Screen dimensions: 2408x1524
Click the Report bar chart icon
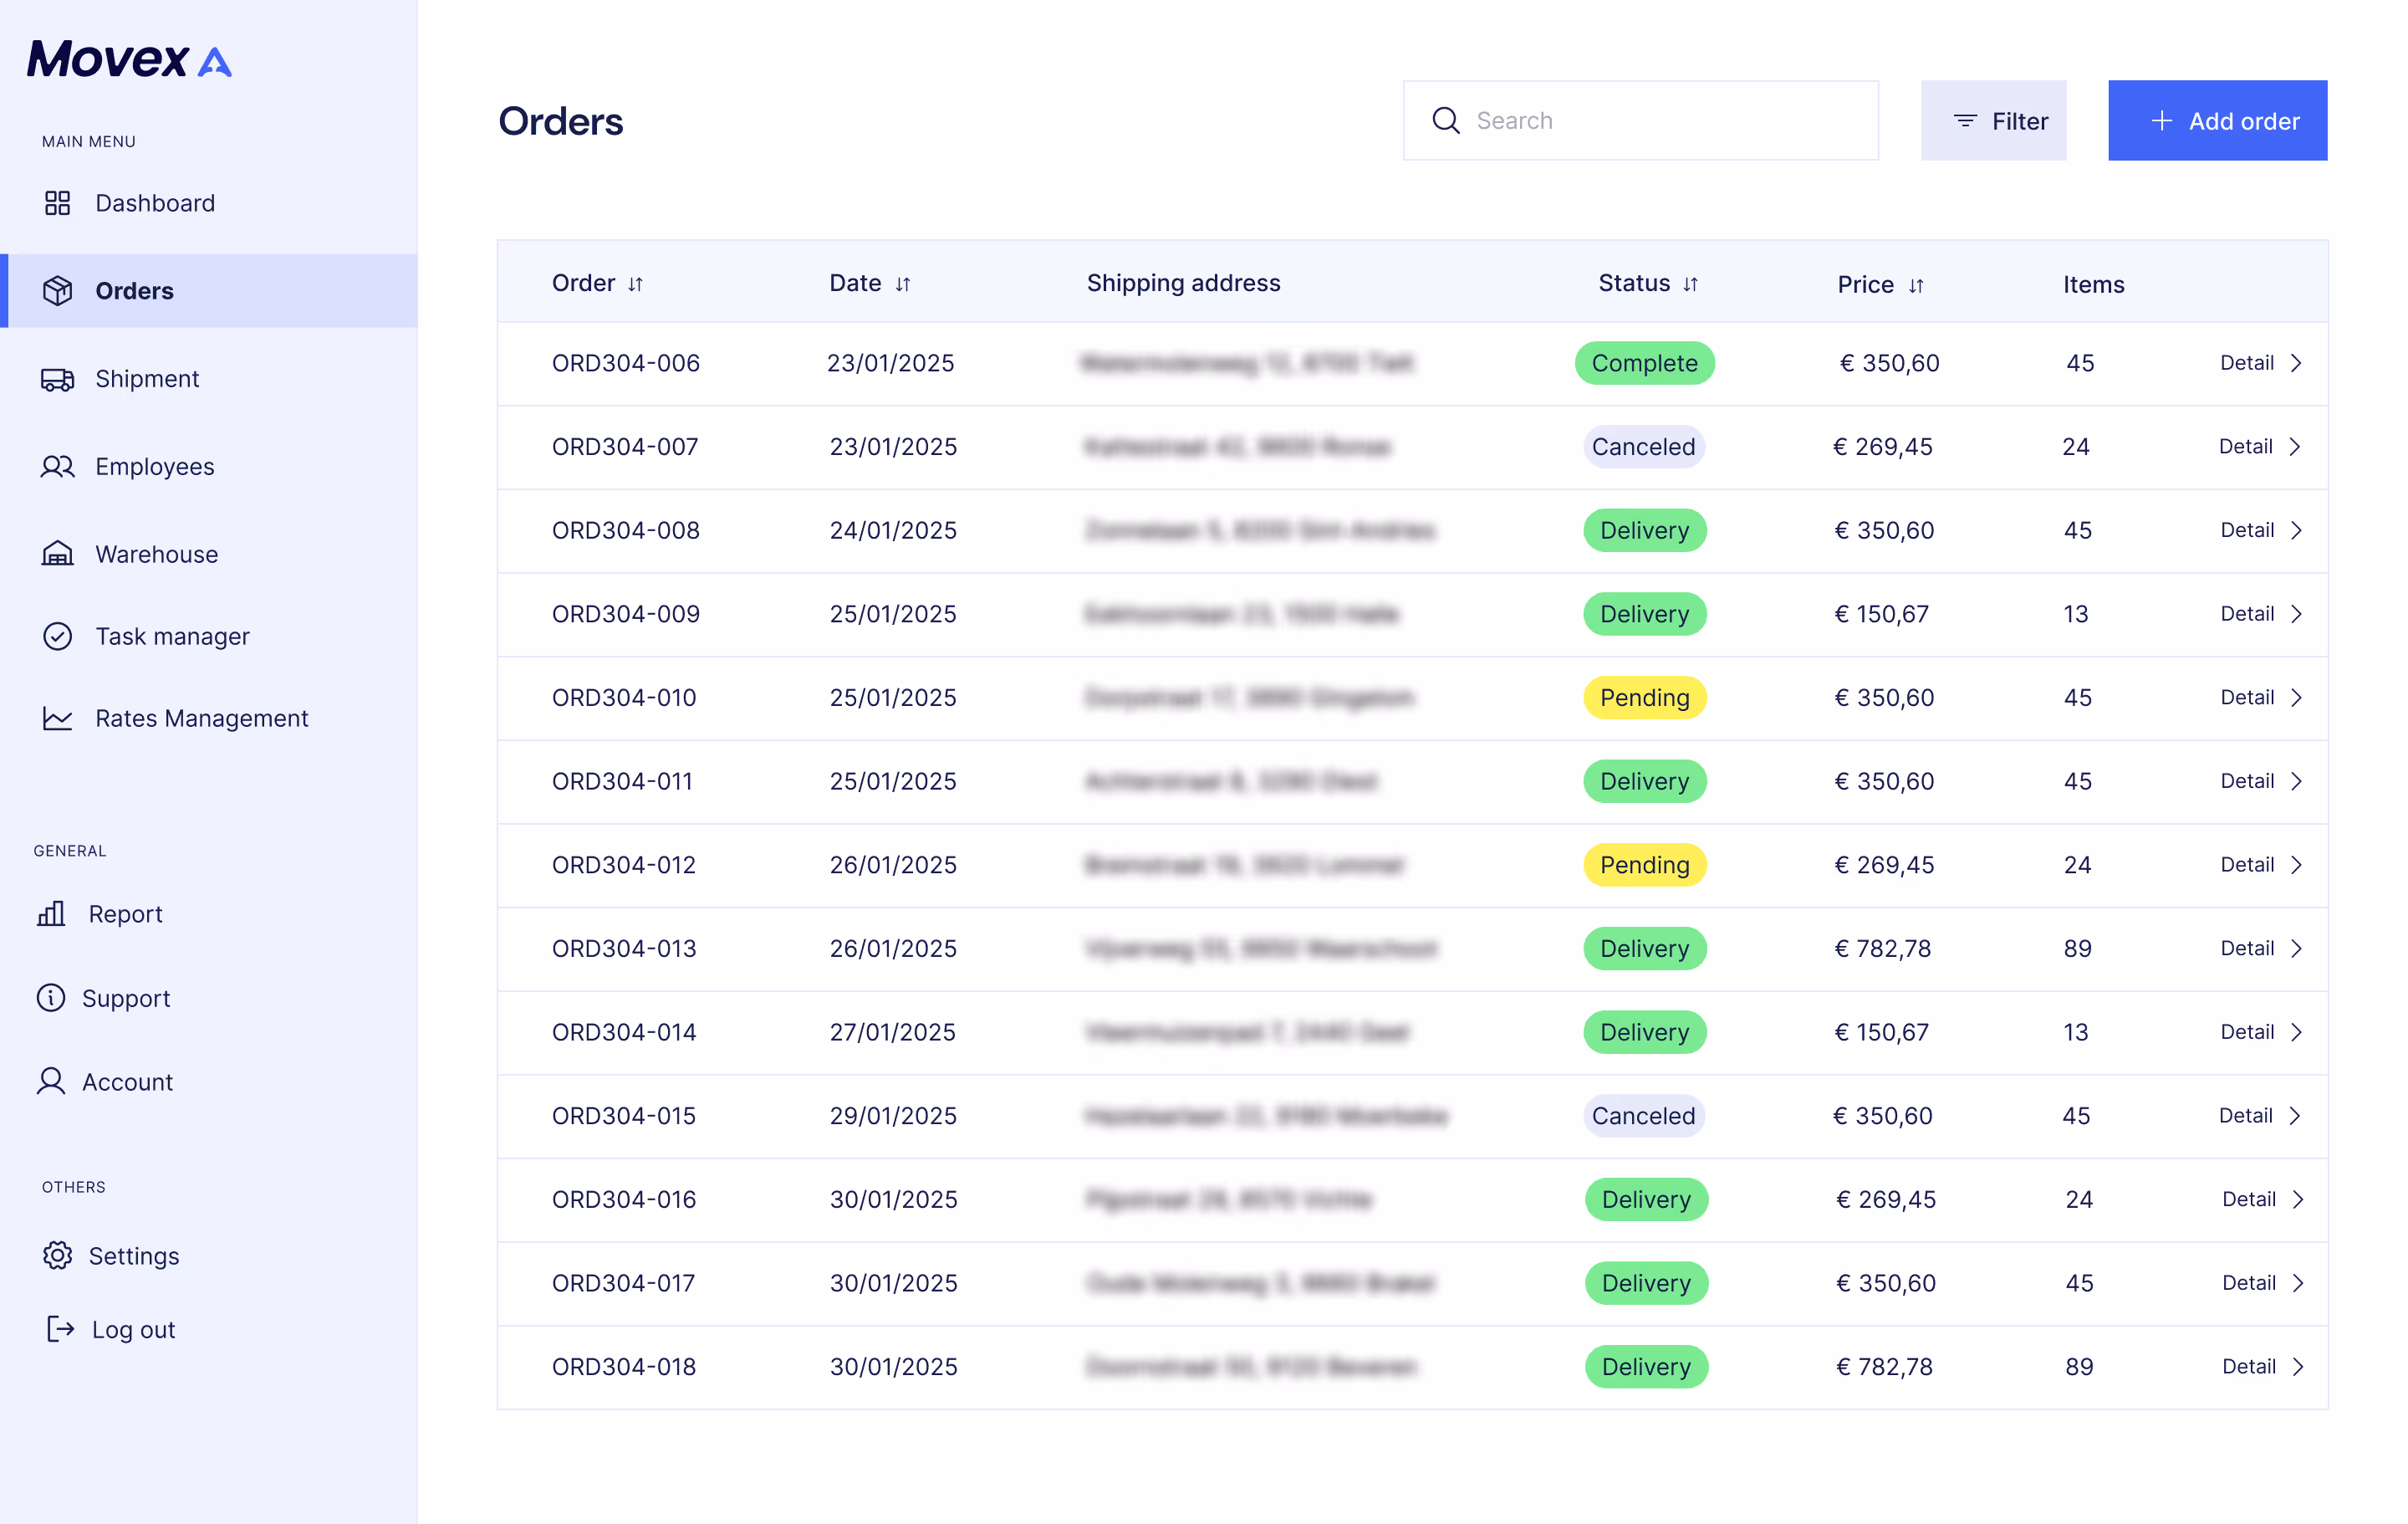pyautogui.click(x=51, y=913)
